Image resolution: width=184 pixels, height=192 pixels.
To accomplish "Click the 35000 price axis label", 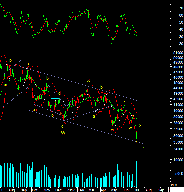I will (x=178, y=142).
